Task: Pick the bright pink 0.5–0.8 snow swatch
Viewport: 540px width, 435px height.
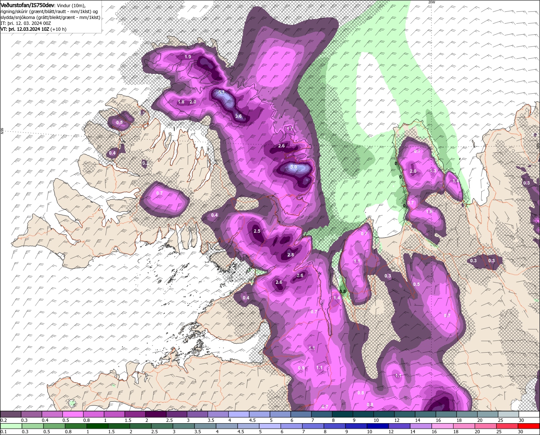Action: coord(73,414)
